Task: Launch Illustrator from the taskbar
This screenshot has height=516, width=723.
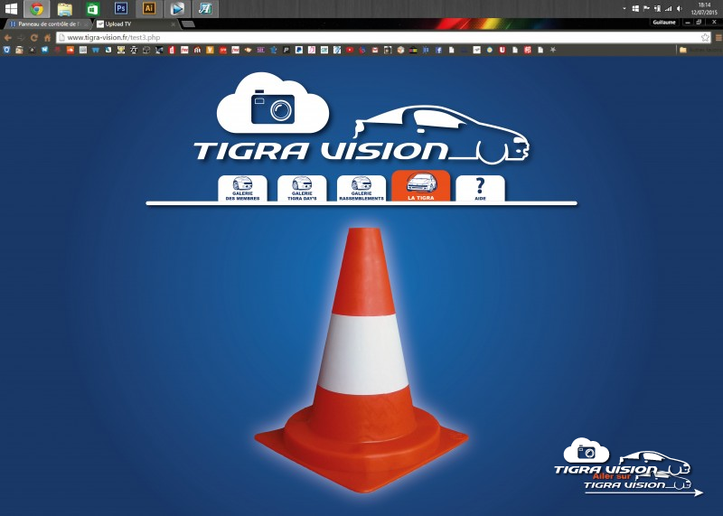Action: (x=149, y=8)
